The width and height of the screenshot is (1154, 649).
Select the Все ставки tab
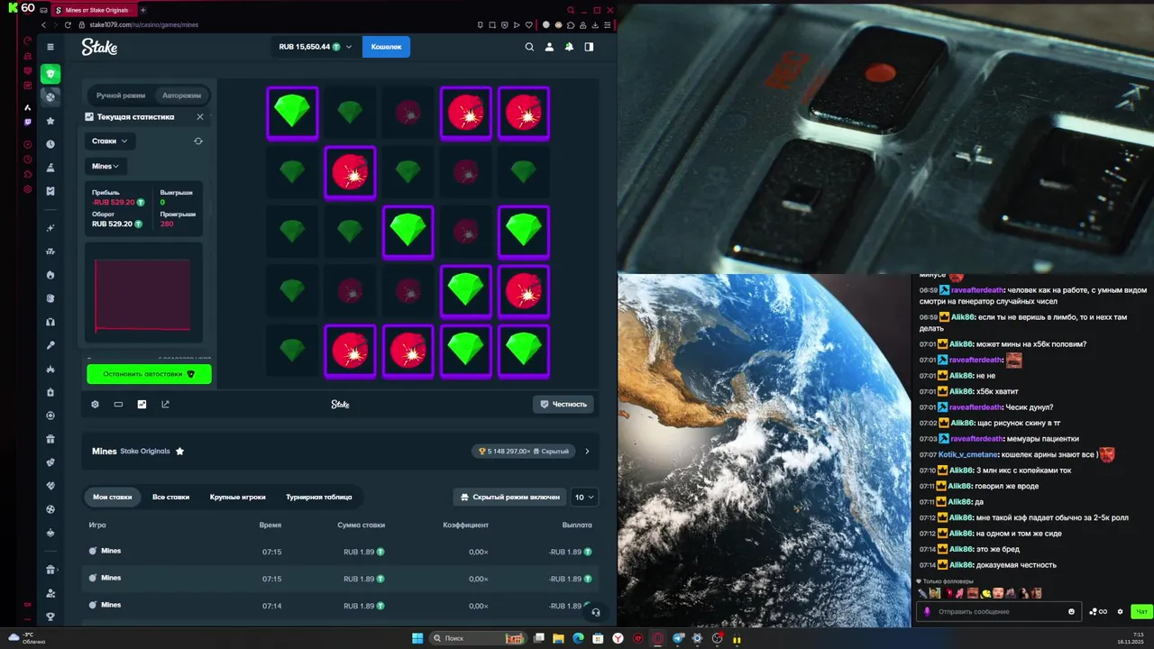[170, 497]
